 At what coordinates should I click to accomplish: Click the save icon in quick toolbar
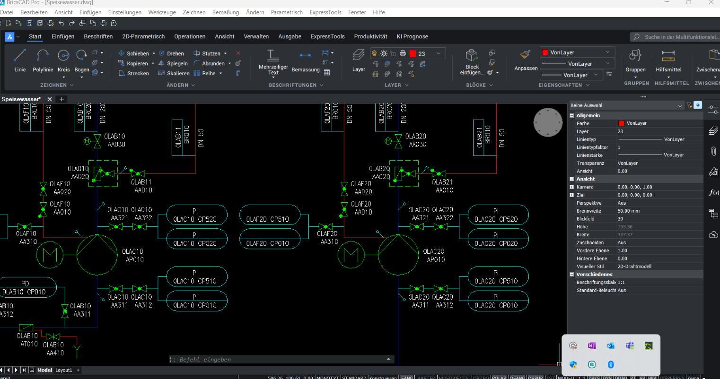29,23
